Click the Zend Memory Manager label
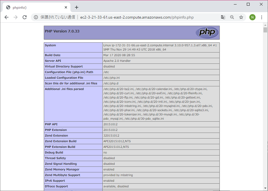Screen dimensions: 268x191 (x=62, y=169)
